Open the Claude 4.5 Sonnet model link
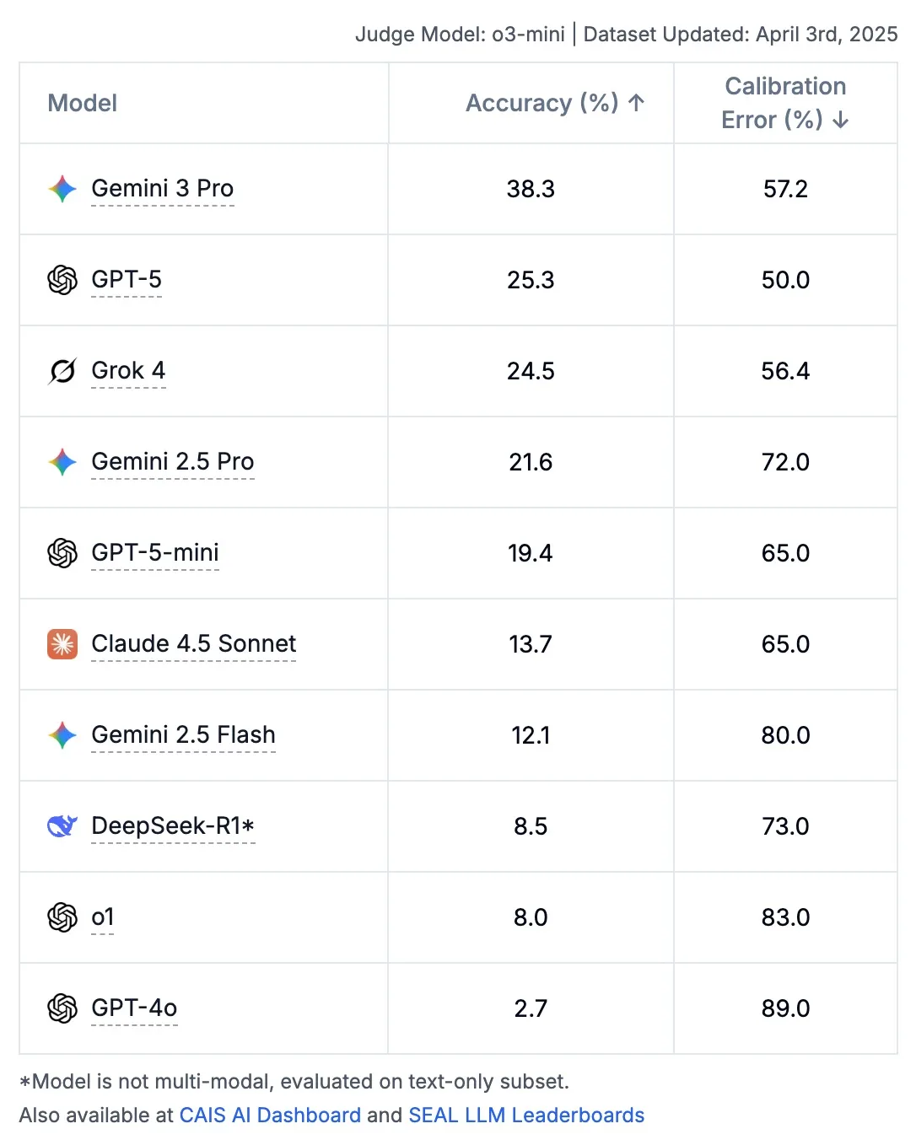 [x=193, y=644]
